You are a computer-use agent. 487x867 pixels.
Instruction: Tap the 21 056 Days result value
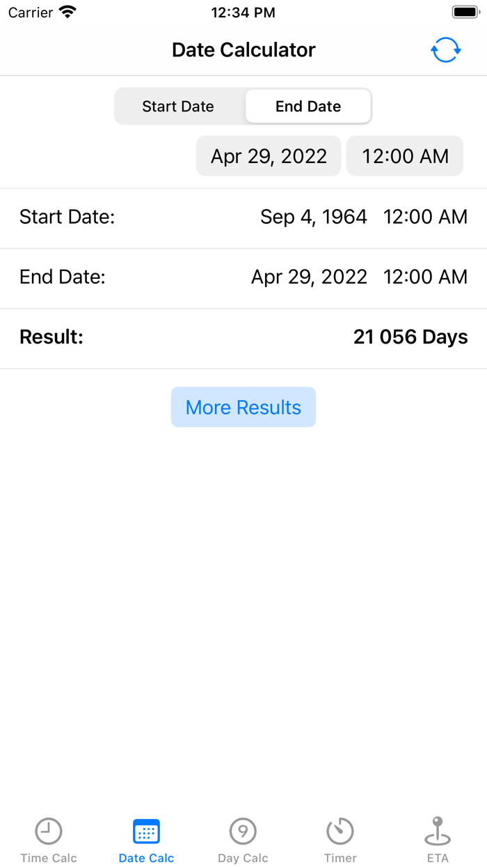(x=411, y=337)
